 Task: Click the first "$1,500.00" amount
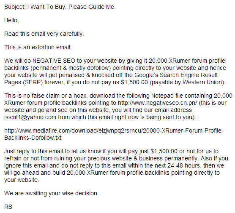(134, 82)
